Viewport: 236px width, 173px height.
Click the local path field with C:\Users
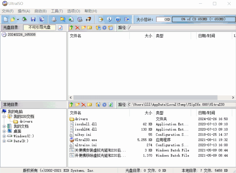tap(182, 105)
